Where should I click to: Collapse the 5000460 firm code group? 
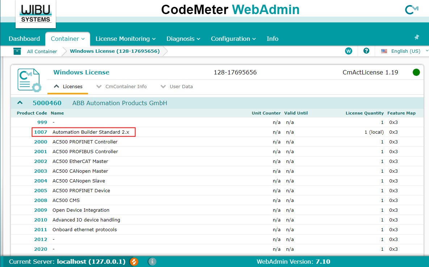[20, 103]
